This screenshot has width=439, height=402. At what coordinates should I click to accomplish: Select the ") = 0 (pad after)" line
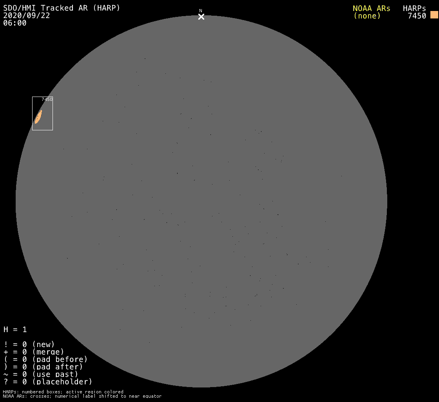click(43, 367)
